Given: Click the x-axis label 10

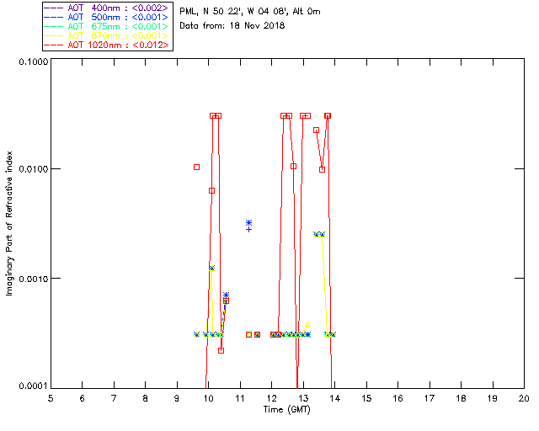Looking at the screenshot, I should tap(208, 398).
